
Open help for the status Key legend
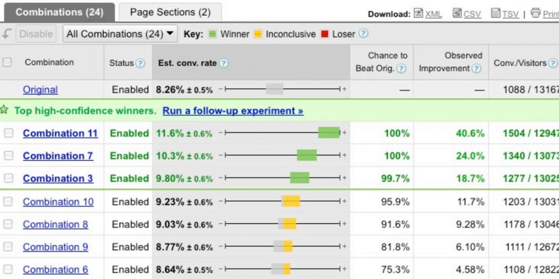(363, 34)
